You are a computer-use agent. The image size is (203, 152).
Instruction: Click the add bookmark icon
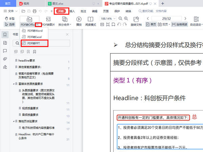[28, 52]
